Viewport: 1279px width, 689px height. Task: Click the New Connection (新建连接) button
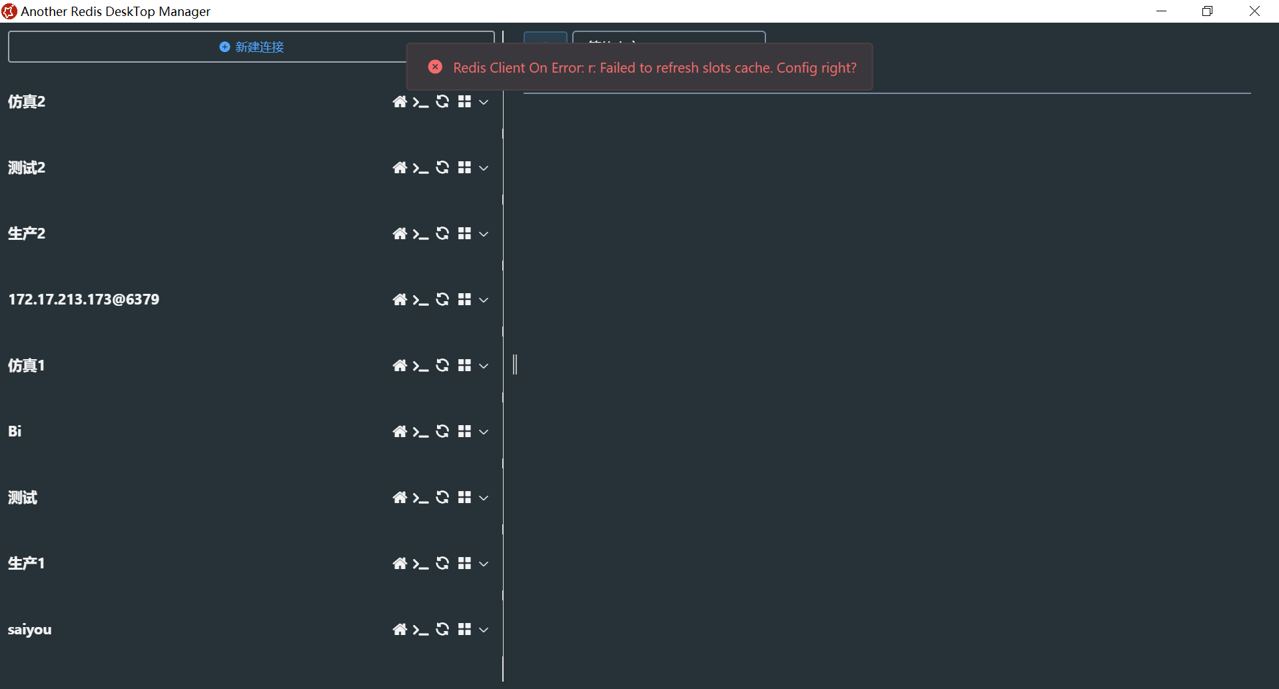(251, 47)
